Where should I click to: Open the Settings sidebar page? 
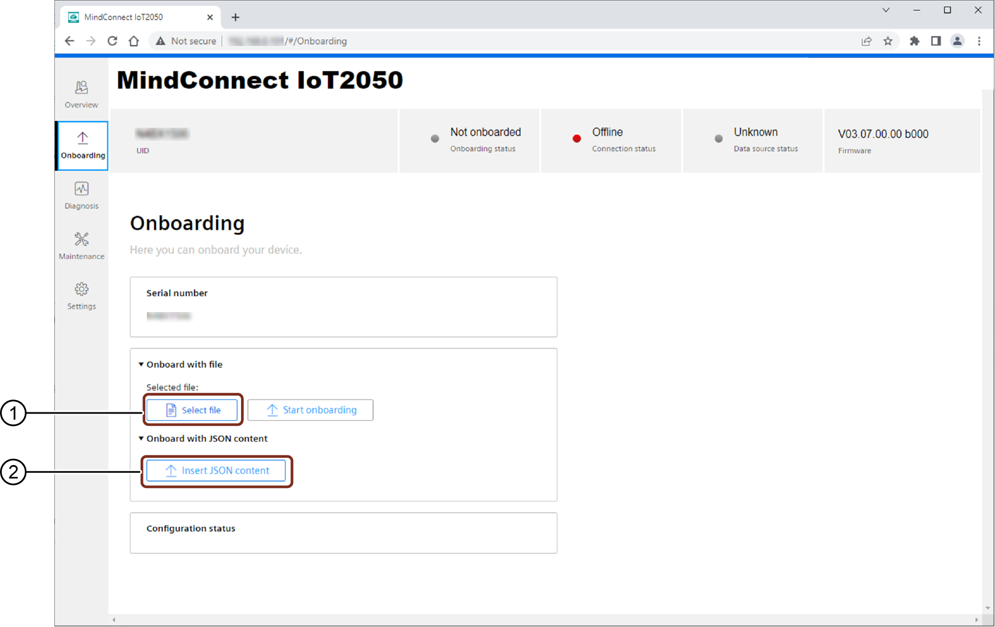[x=81, y=296]
